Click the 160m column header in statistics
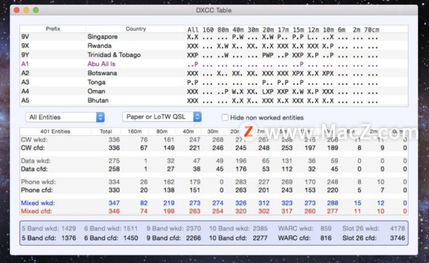Screen dimensions: 429x263 [135, 131]
